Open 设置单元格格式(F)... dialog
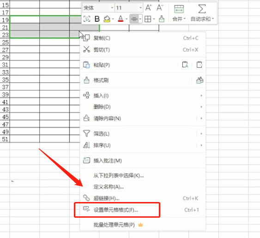Image resolution: width=260 pixels, height=238 pixels. 143,210
